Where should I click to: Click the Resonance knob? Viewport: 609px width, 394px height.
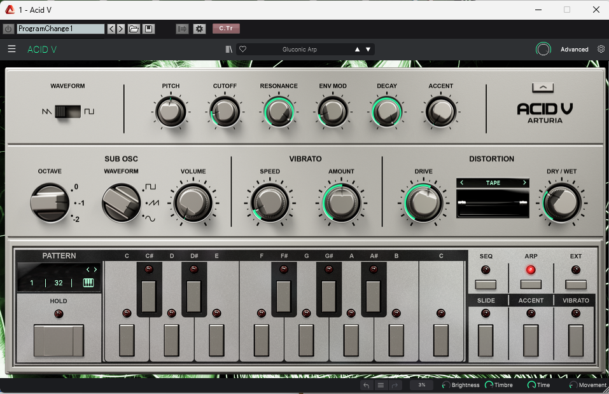tap(279, 112)
